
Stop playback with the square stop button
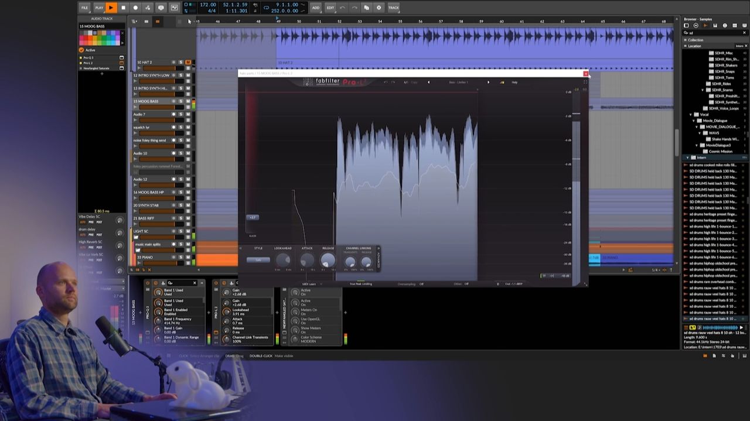click(x=123, y=8)
